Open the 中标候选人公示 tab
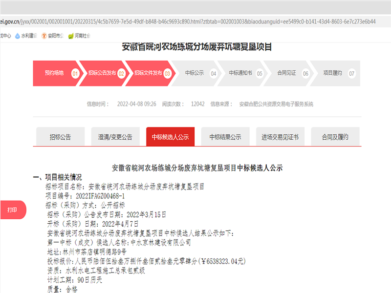The width and height of the screenshot is (391, 293). tap(170, 137)
